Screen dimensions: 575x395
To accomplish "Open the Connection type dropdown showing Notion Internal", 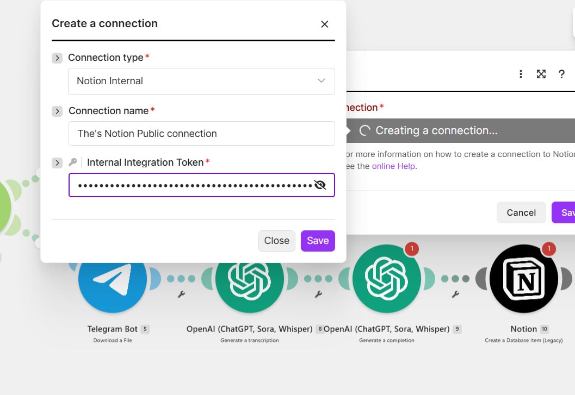I will [x=201, y=81].
